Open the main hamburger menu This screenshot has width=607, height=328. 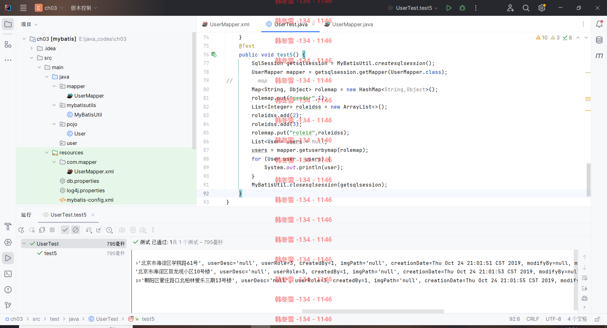(23, 8)
